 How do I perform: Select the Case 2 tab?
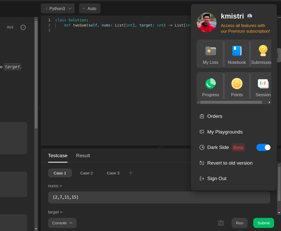(x=86, y=173)
